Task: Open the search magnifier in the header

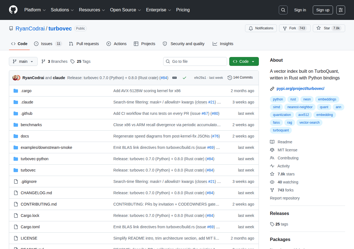Action: tap(283, 10)
